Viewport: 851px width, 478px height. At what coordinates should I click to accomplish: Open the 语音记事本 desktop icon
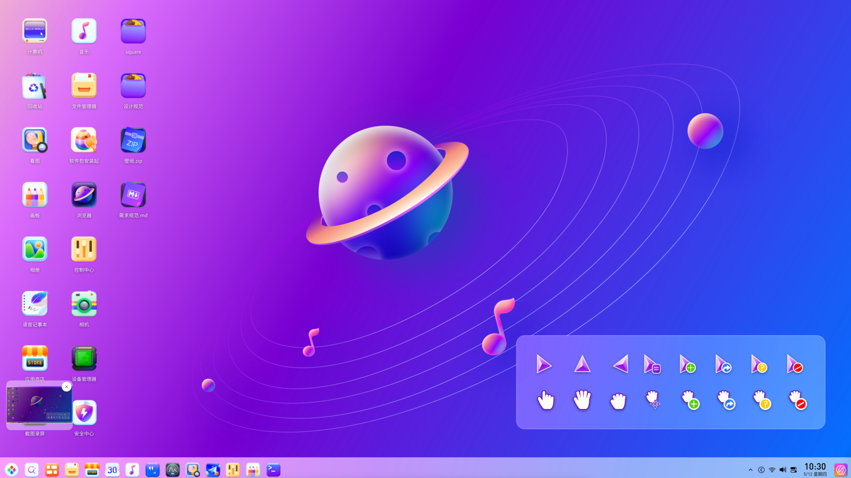pyautogui.click(x=35, y=304)
